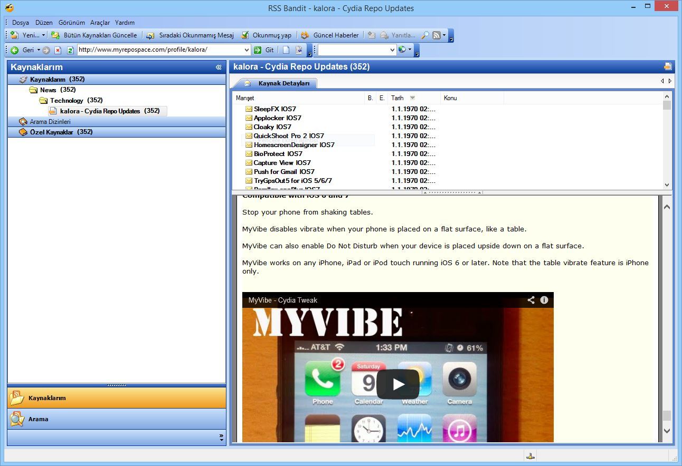Click the video share icon
Image resolution: width=682 pixels, height=466 pixels.
531,300
